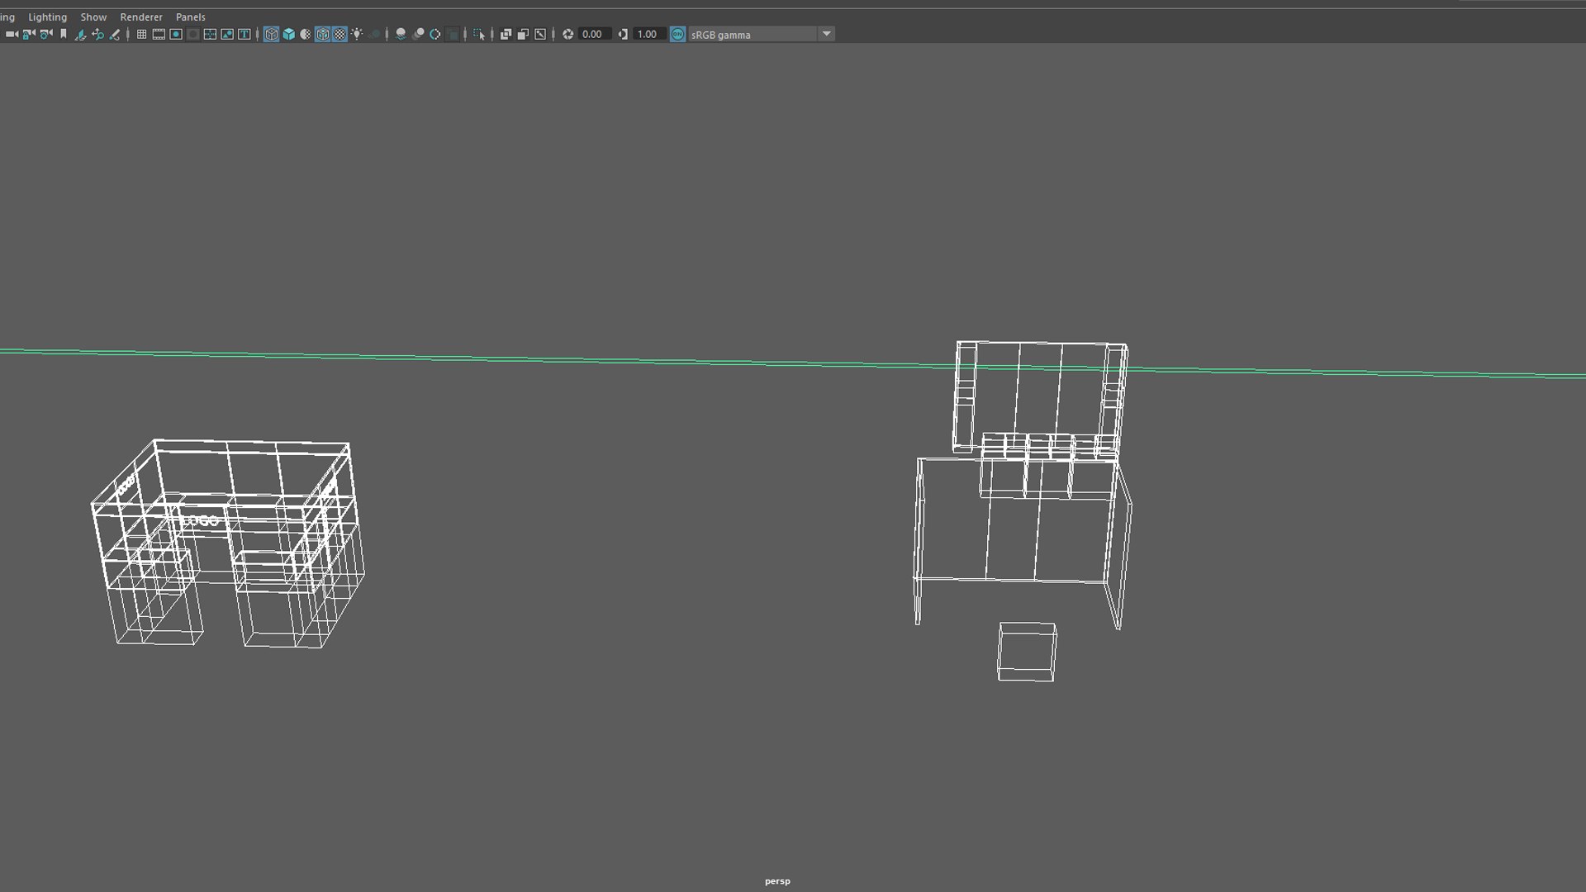1586x892 pixels.
Task: Toggle wireframe on shaded icon
Action: coord(322,34)
